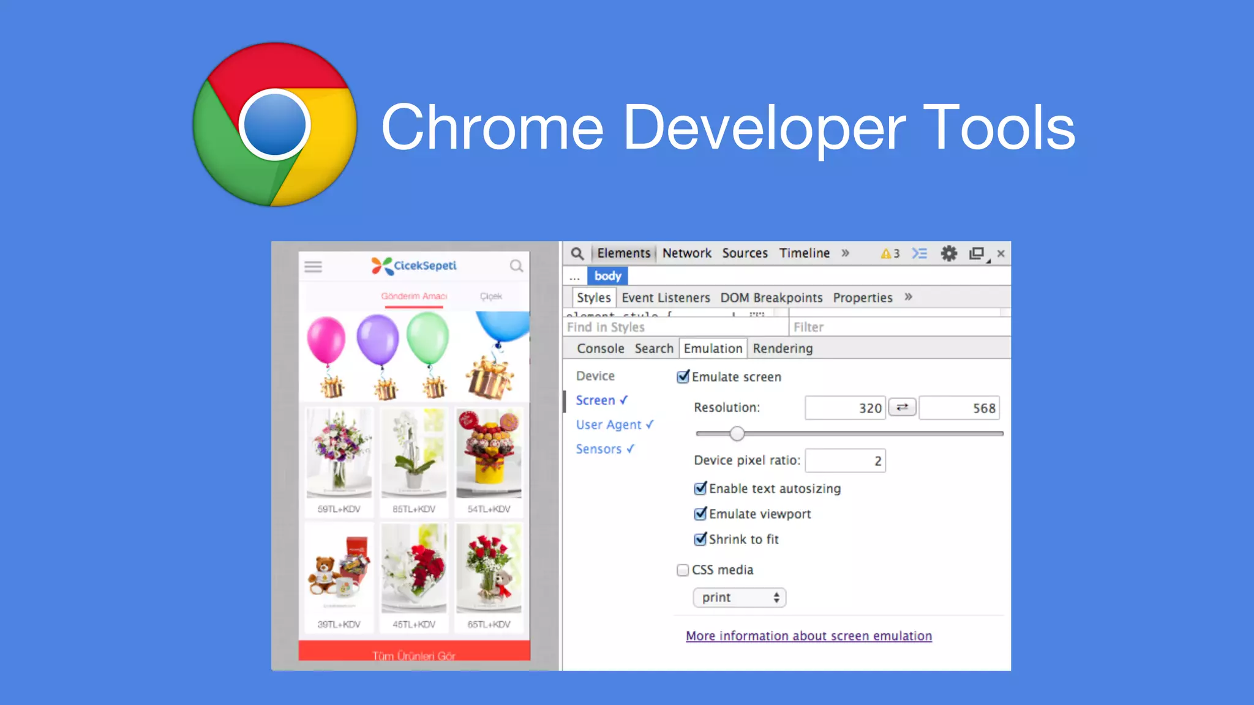Switch to the Network tab
Screen dimensions: 1254x705
pyautogui.click(x=686, y=253)
